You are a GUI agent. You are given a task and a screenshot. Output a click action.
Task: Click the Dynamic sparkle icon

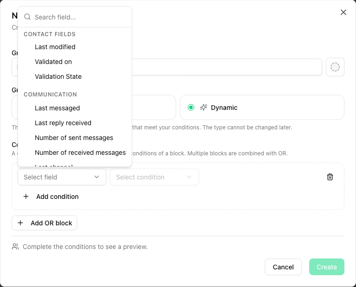(x=203, y=108)
